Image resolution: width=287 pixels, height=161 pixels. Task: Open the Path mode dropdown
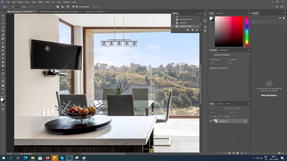[x=16, y=7]
